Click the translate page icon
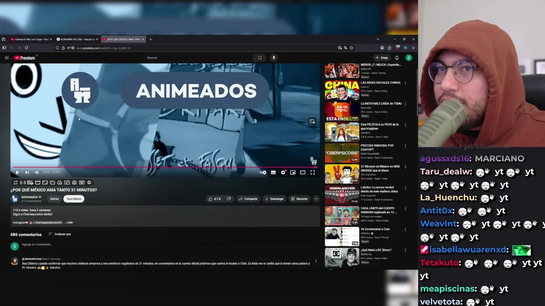The width and height of the screenshot is (545, 306). pos(345,48)
